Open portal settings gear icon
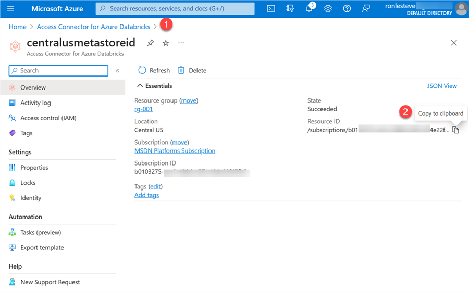The width and height of the screenshot is (469, 292). click(x=328, y=8)
